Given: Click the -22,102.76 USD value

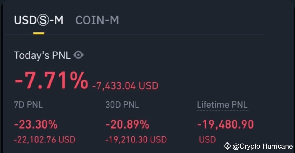Looking at the screenshot, I should click(x=45, y=140).
